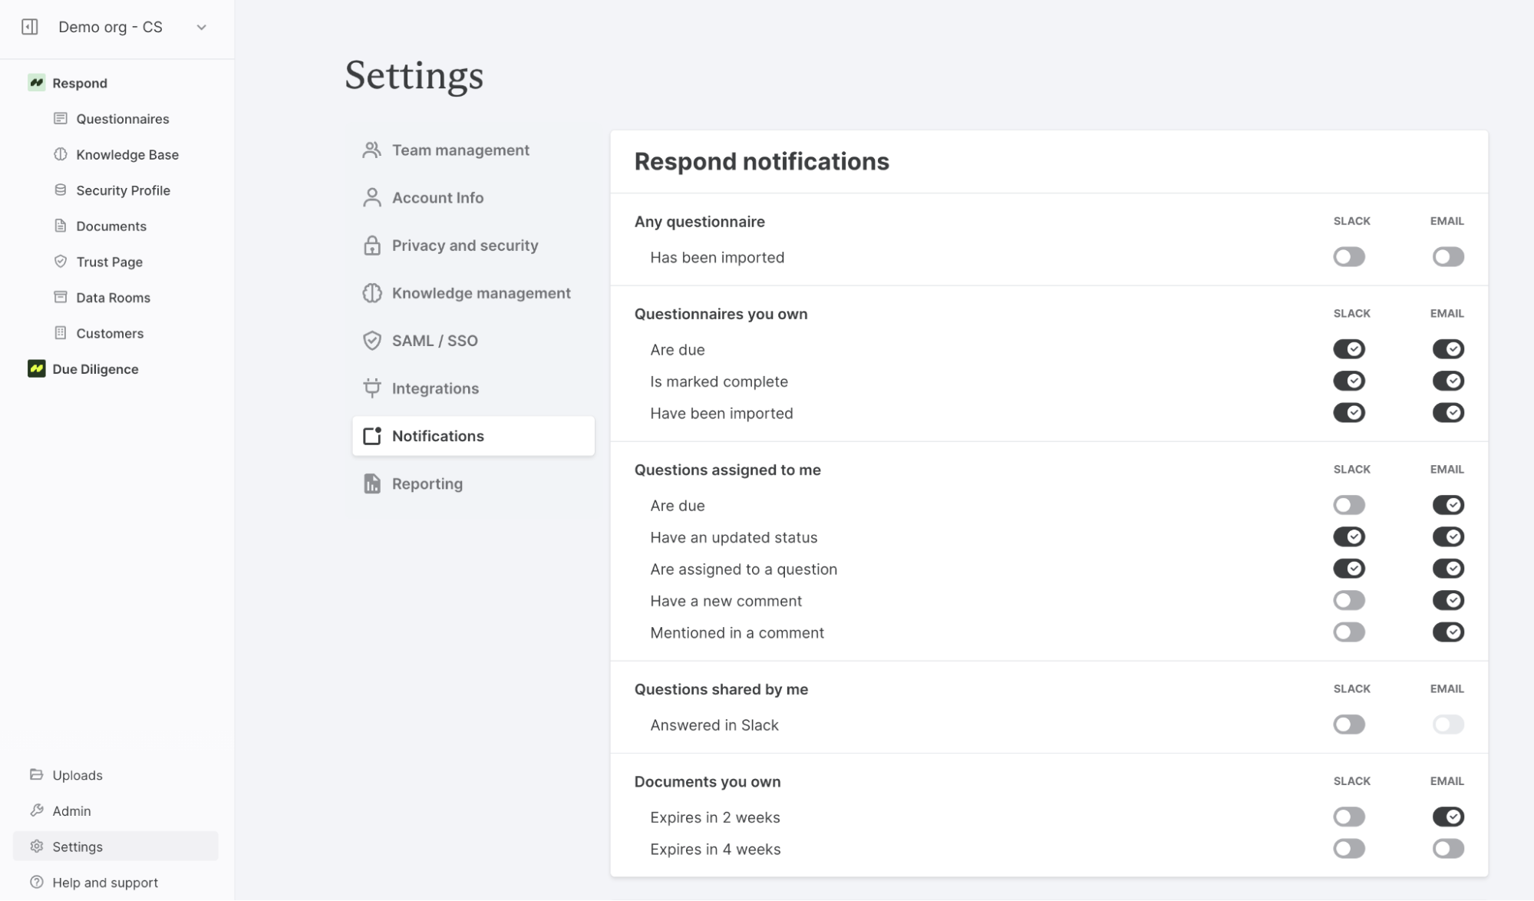Open the Integrations settings tab

click(473, 388)
